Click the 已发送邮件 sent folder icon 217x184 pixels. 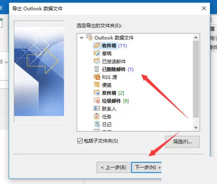point(97,61)
